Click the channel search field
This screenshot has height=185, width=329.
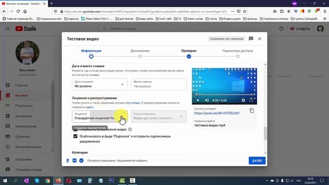click(164, 29)
